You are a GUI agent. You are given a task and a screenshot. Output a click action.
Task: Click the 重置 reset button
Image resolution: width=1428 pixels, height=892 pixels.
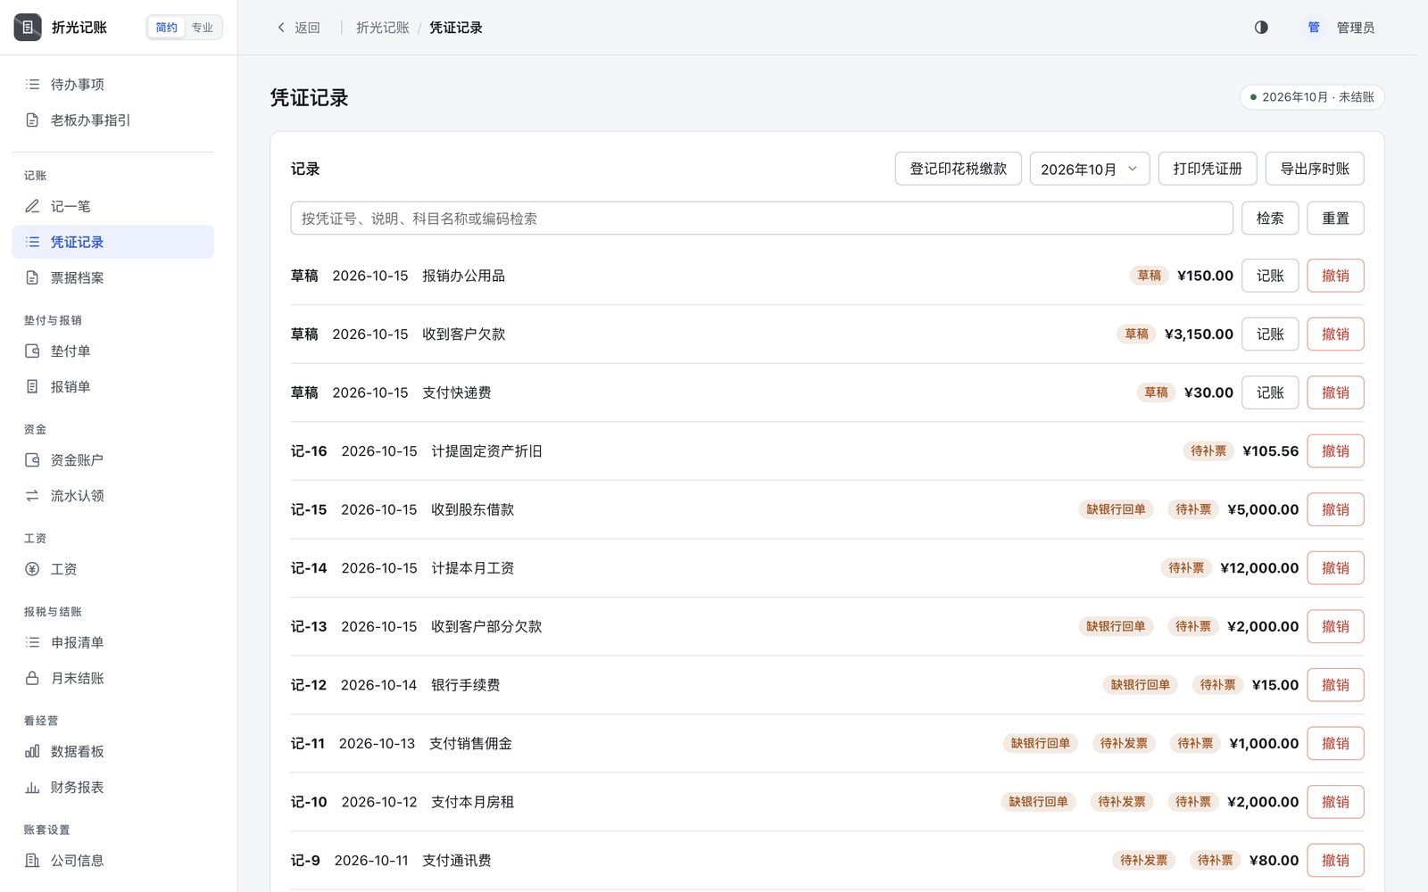tap(1336, 219)
